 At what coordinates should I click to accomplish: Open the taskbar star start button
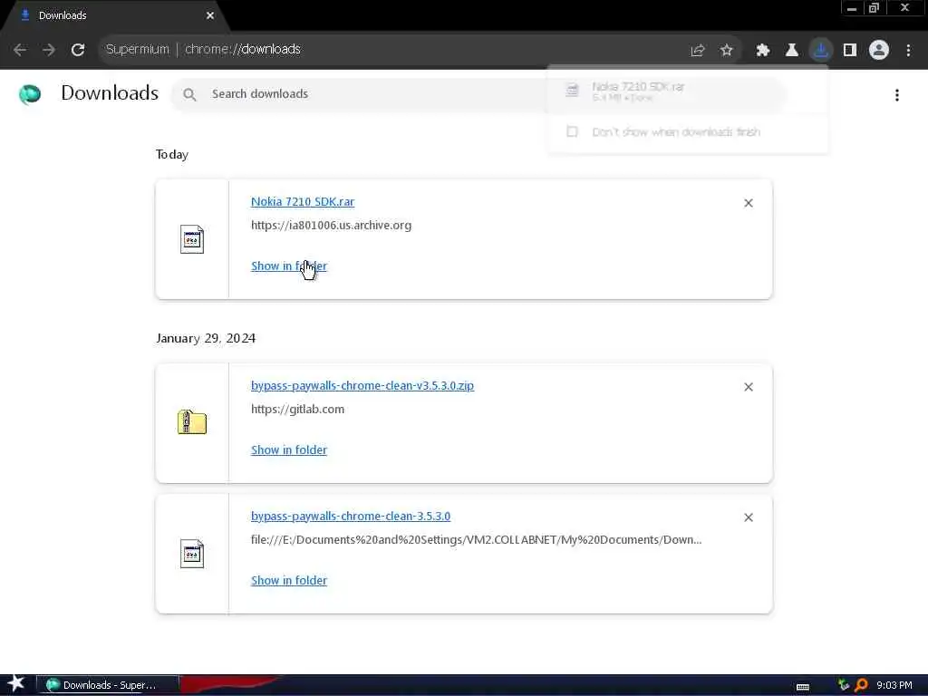coord(16,683)
